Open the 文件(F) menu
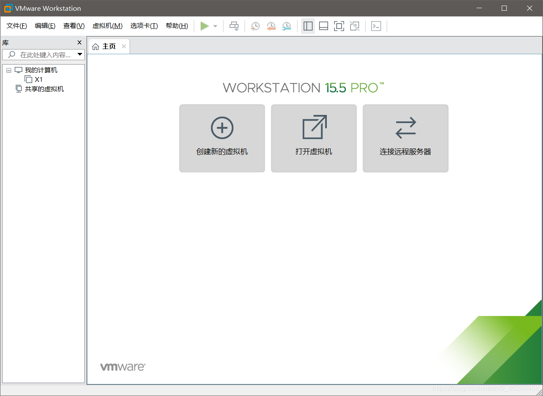This screenshot has width=543, height=396. point(17,26)
